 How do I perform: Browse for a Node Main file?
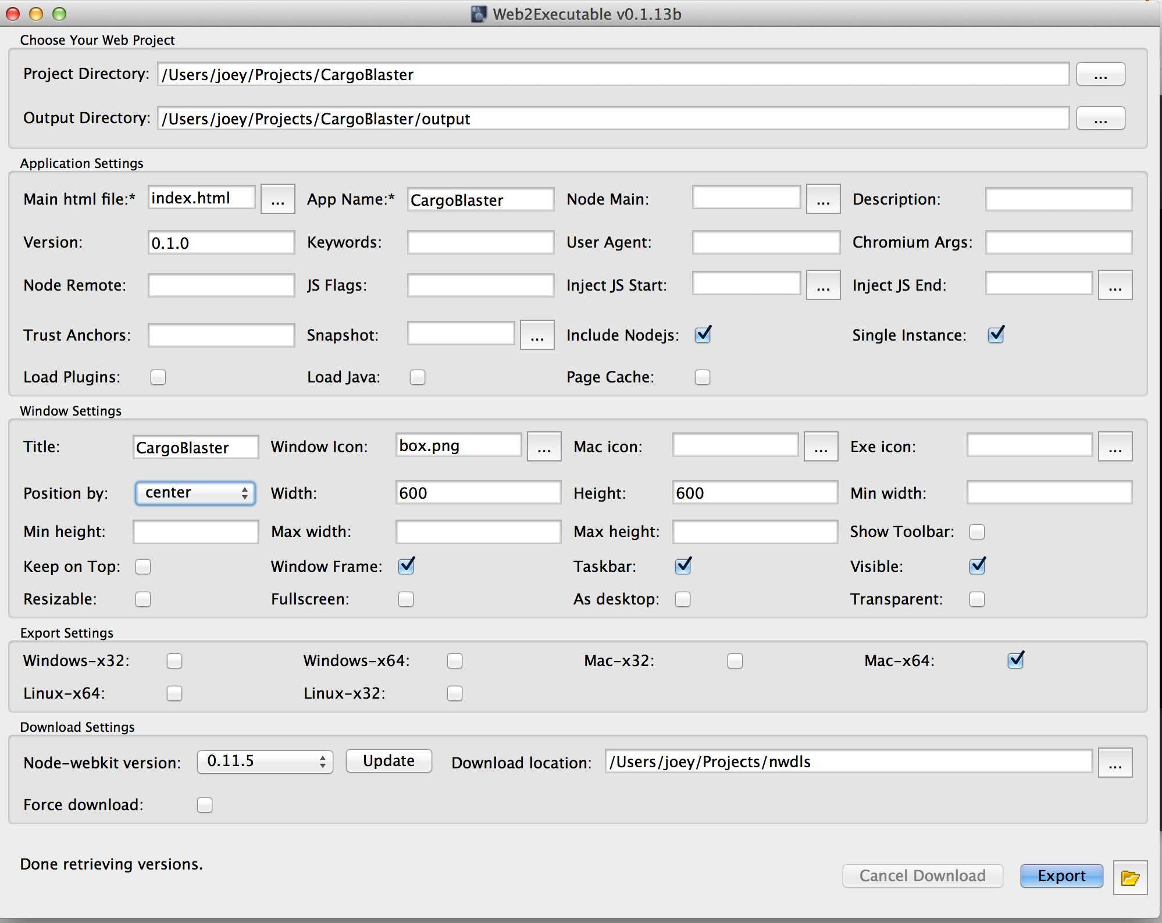[823, 198]
